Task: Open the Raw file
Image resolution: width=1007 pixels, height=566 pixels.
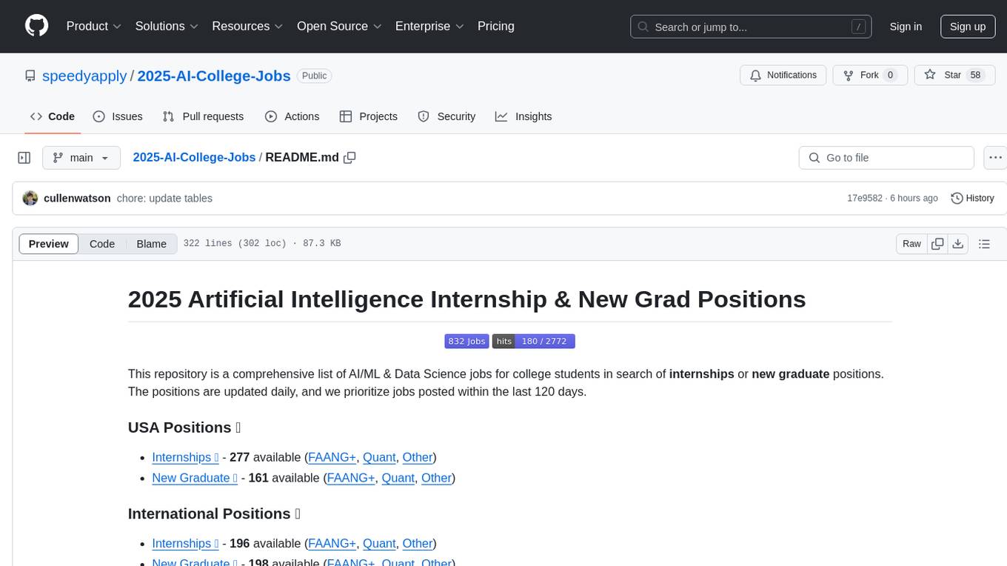Action: point(911,244)
